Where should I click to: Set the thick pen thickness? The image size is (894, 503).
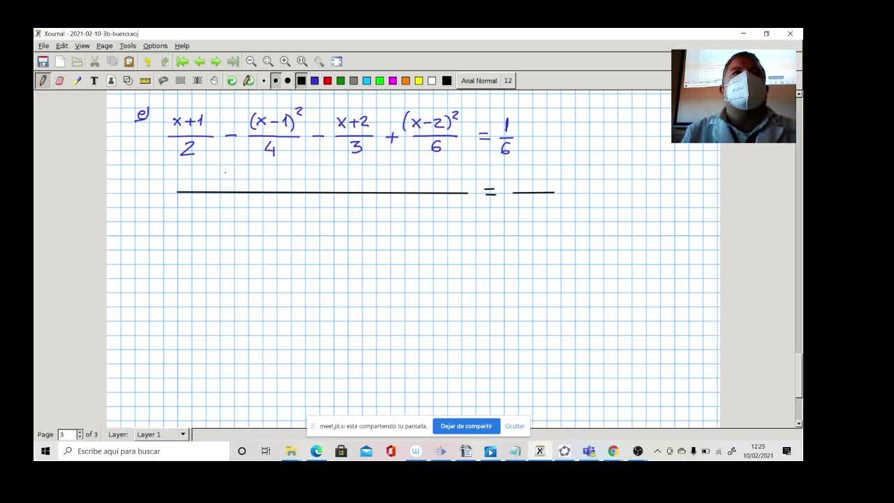288,81
